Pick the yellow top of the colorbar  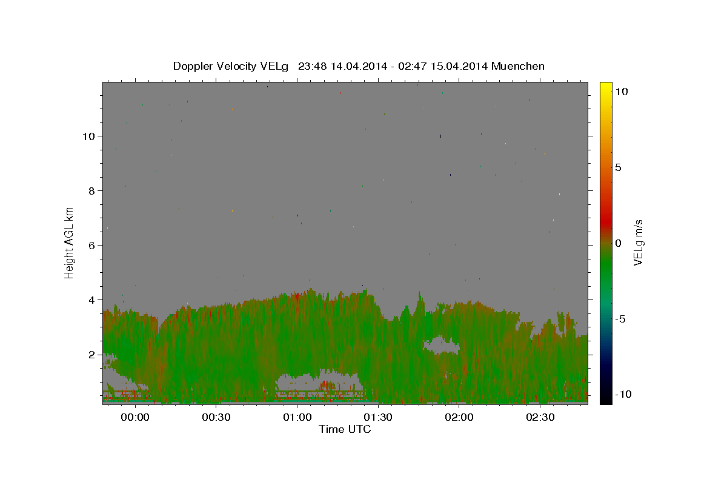coord(605,85)
